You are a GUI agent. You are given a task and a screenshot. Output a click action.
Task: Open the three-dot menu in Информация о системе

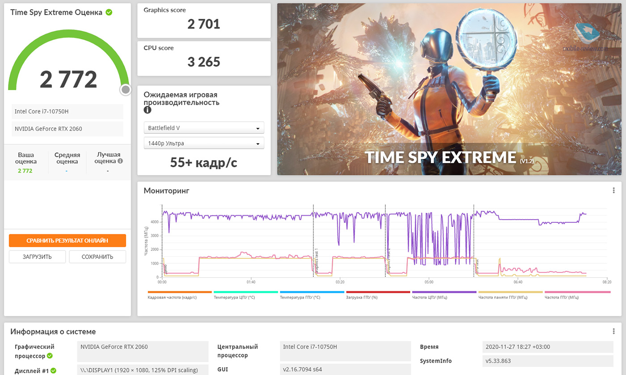tap(614, 331)
